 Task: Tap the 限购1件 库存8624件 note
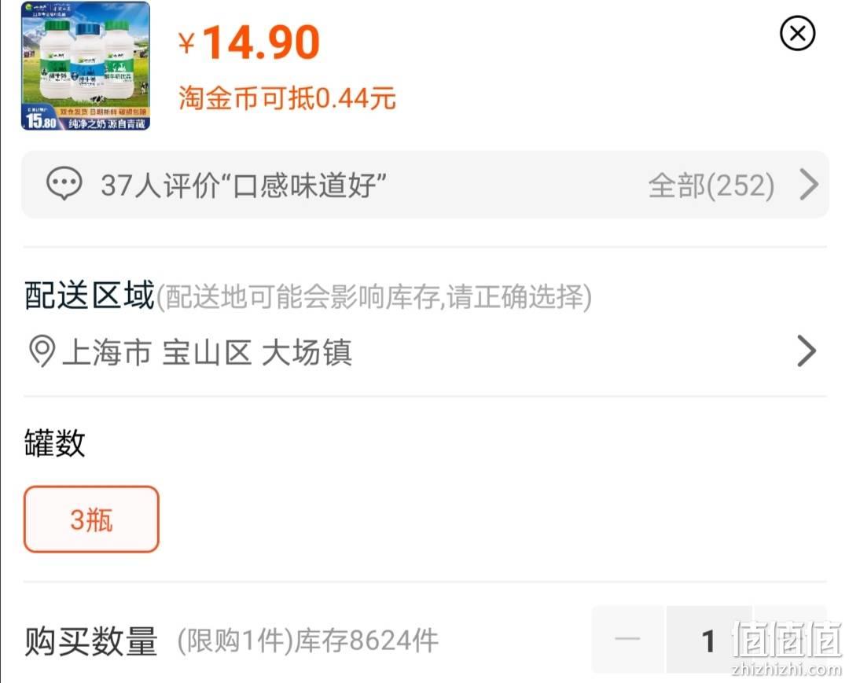coord(307,641)
